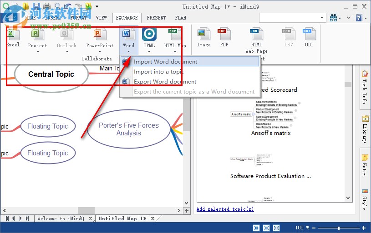Screen dimensions: 371x233
Task: Add a new map tab with plus button
Action: (x=187, y=211)
